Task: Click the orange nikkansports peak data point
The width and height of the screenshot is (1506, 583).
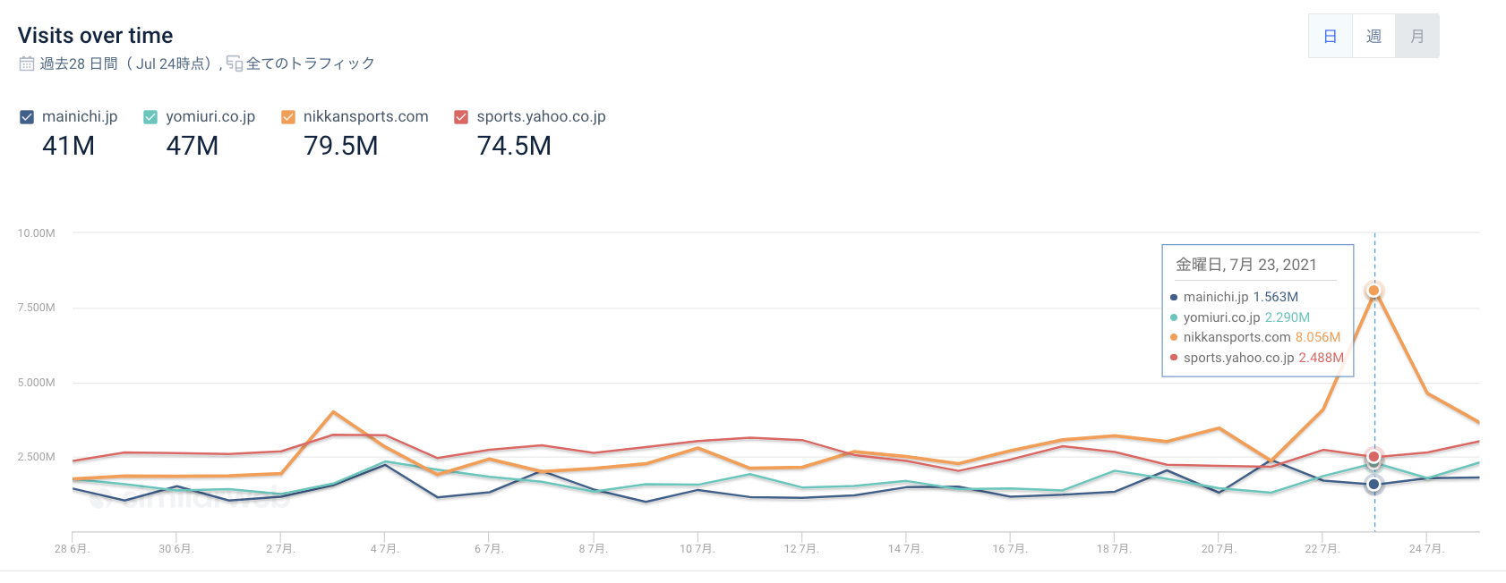Action: coord(1373,291)
